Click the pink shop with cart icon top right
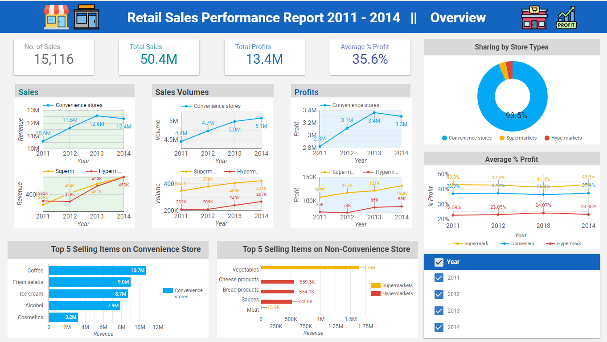Viewport: 607px width, 342px height. point(534,16)
